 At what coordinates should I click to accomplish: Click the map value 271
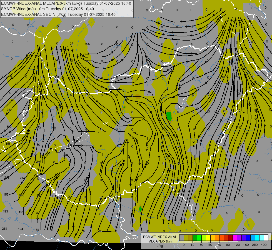[x=72, y=44]
